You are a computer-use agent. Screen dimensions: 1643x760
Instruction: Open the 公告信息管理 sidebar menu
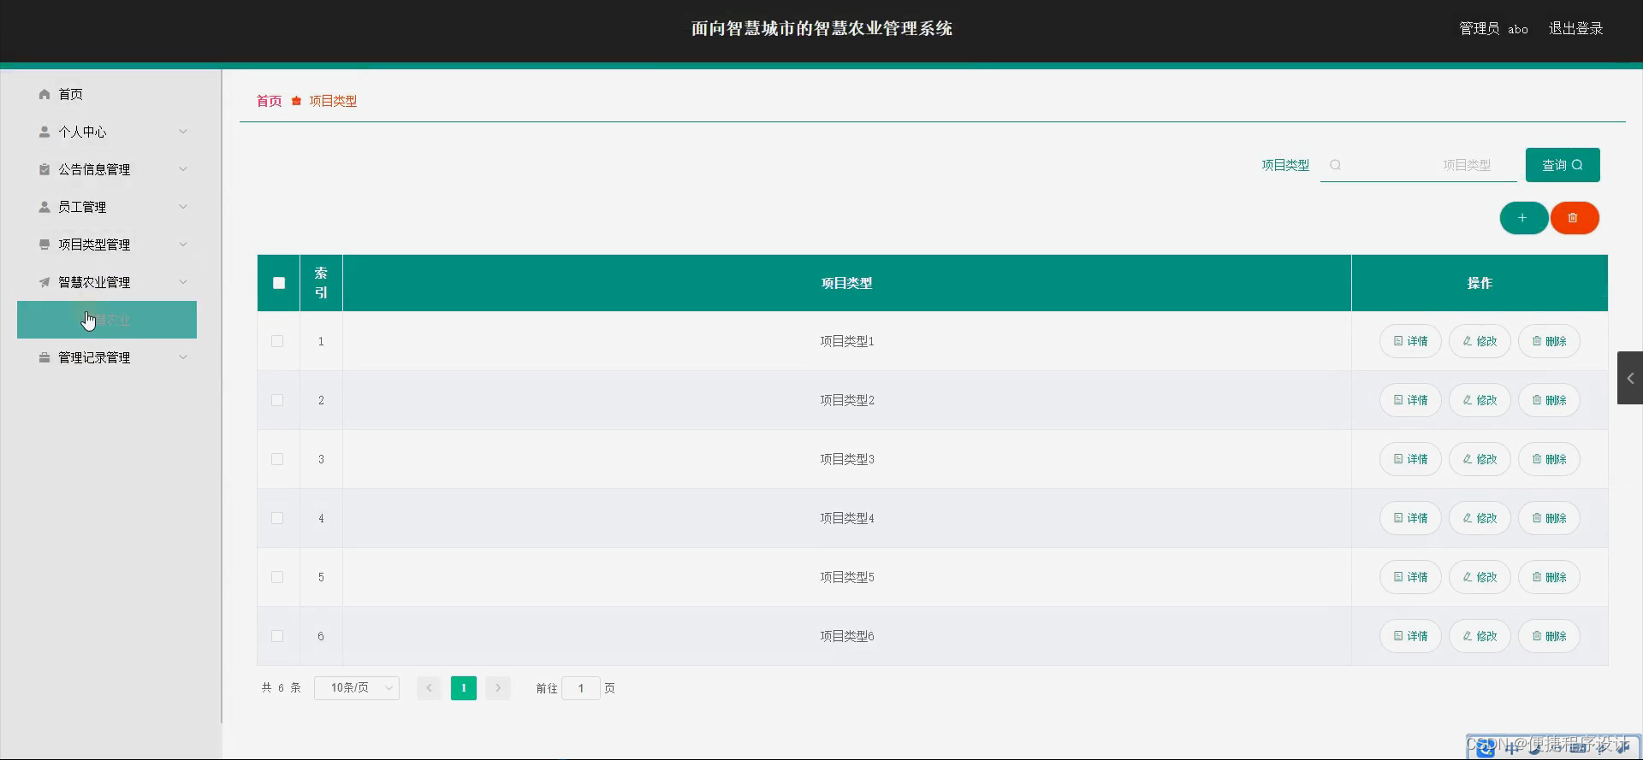pos(107,169)
